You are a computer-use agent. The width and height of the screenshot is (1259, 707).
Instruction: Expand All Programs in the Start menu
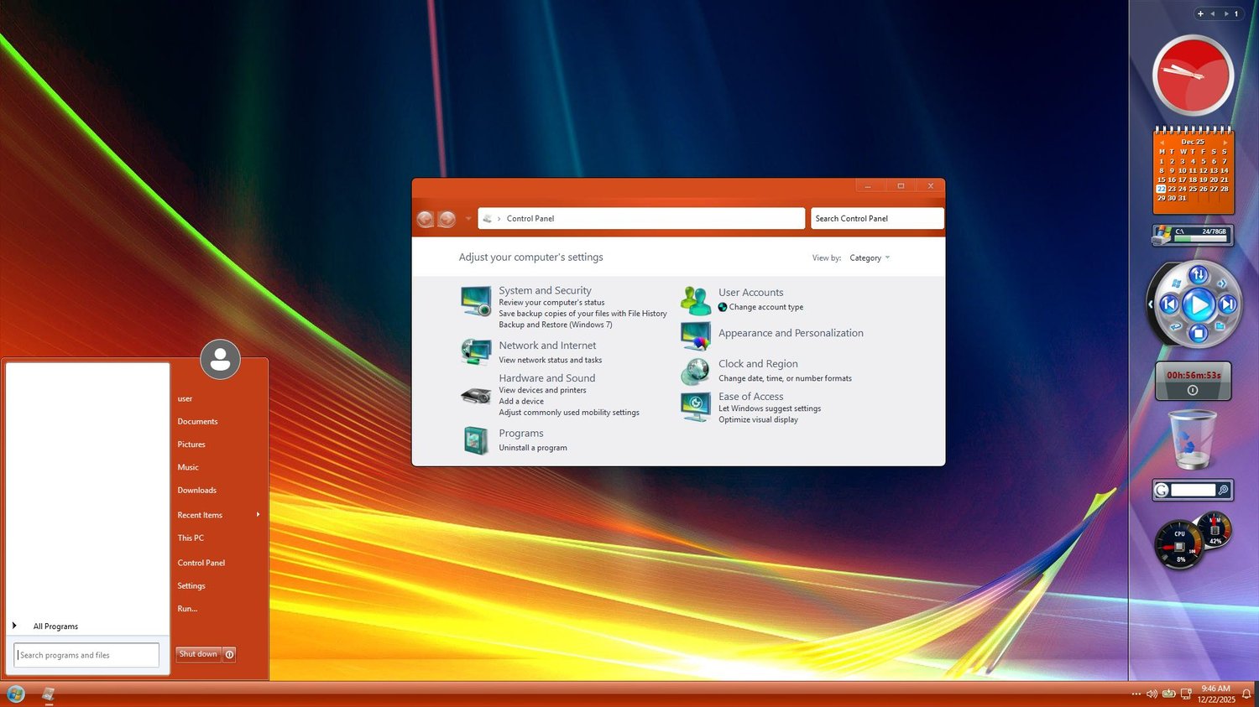(x=55, y=626)
